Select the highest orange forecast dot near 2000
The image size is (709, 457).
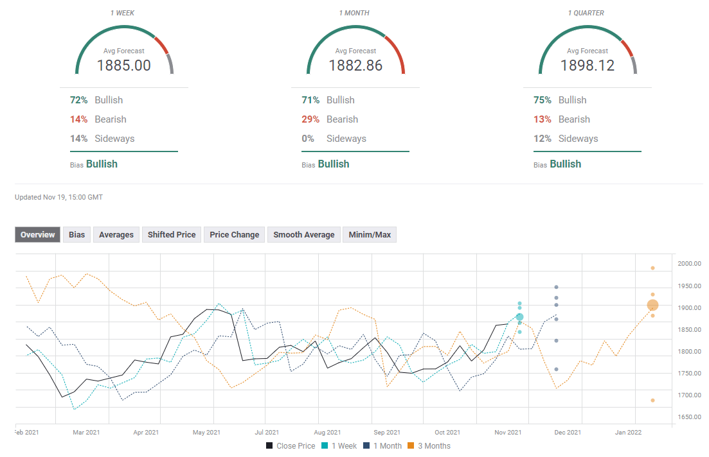652,268
